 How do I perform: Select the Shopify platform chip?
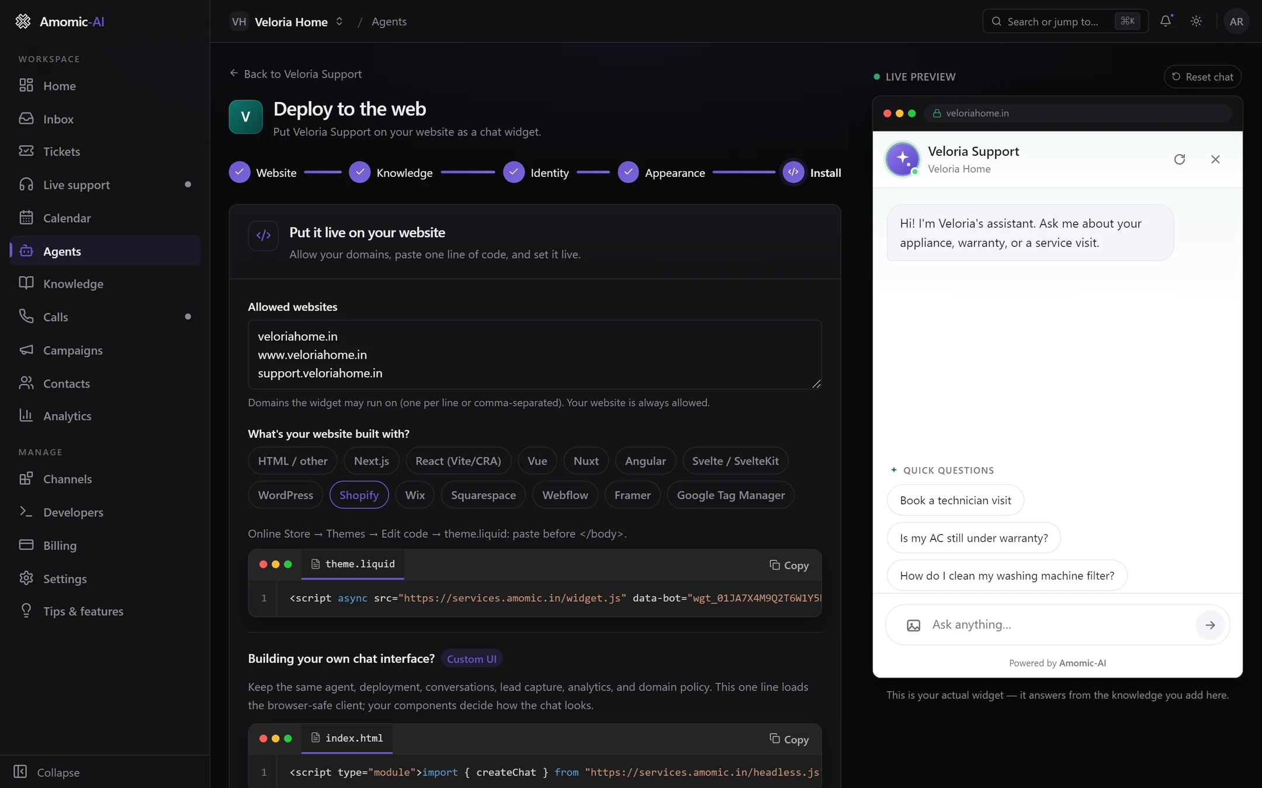point(359,495)
